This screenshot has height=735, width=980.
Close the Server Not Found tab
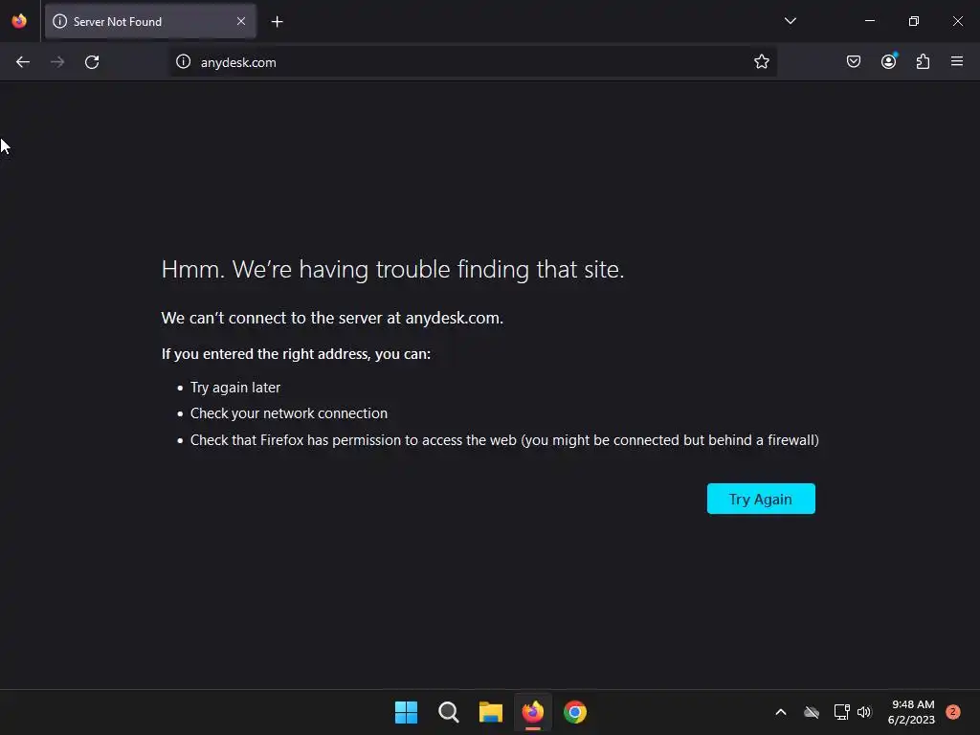tap(240, 21)
